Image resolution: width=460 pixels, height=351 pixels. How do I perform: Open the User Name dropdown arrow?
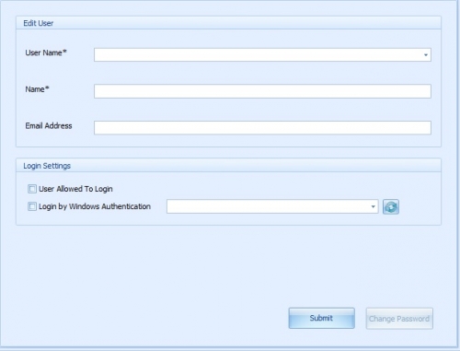pos(426,55)
